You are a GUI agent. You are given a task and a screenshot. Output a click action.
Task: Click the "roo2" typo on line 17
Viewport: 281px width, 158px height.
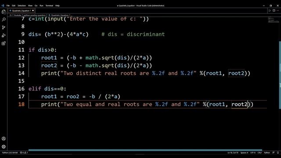point(73,97)
